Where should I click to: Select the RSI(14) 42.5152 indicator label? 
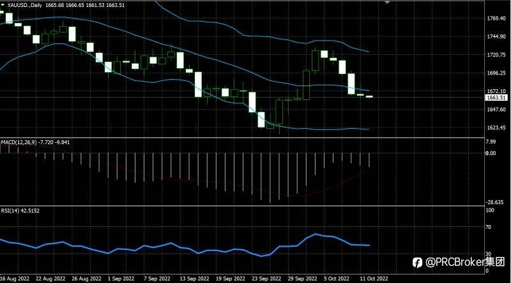[x=20, y=211]
